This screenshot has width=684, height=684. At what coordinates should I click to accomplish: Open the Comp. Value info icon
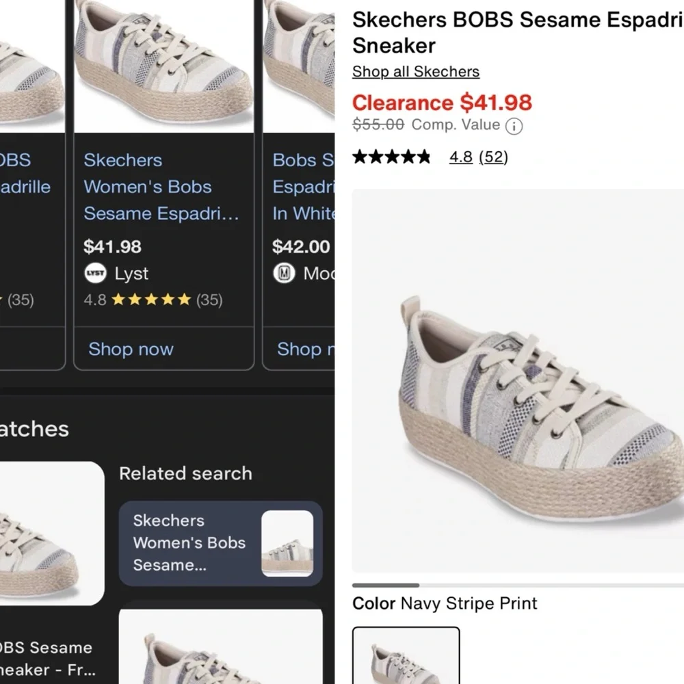coord(514,126)
